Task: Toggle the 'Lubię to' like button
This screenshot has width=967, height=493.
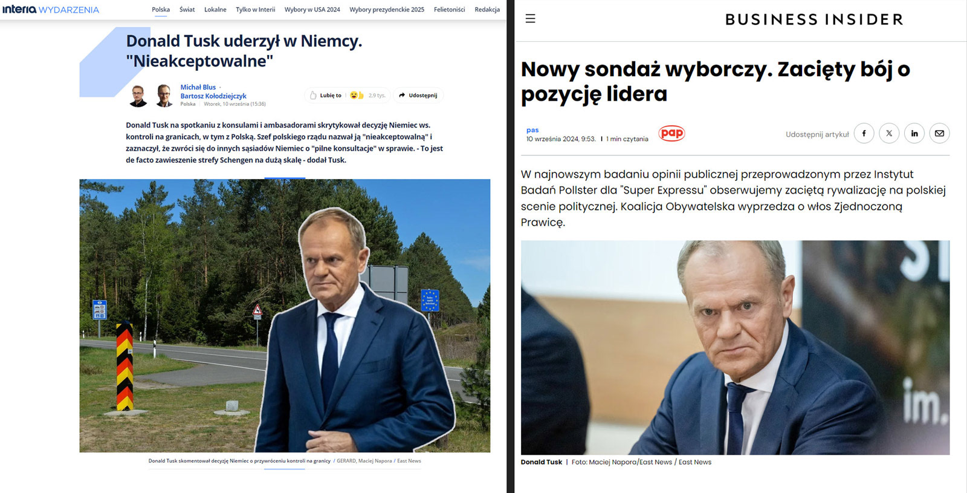Action: 325,96
